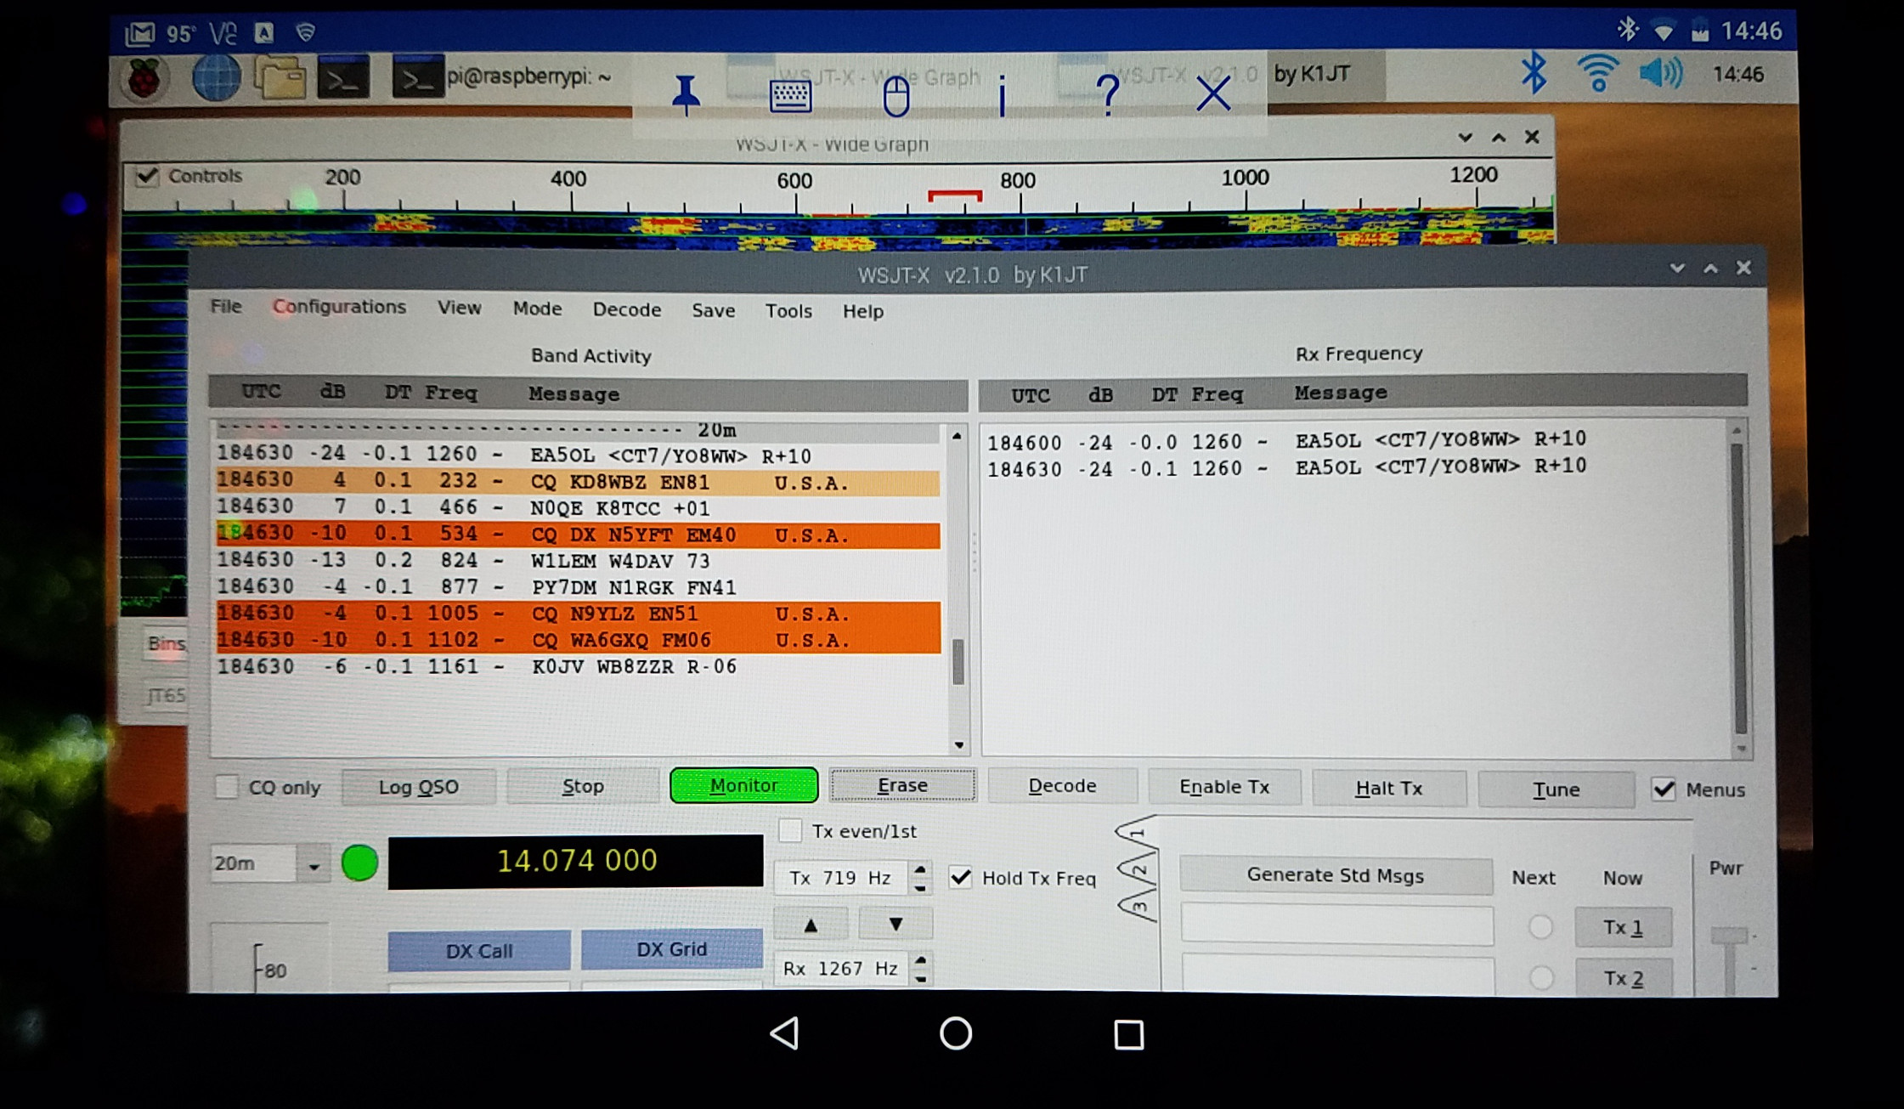Open the Configurations menu
The image size is (1904, 1109).
click(339, 307)
